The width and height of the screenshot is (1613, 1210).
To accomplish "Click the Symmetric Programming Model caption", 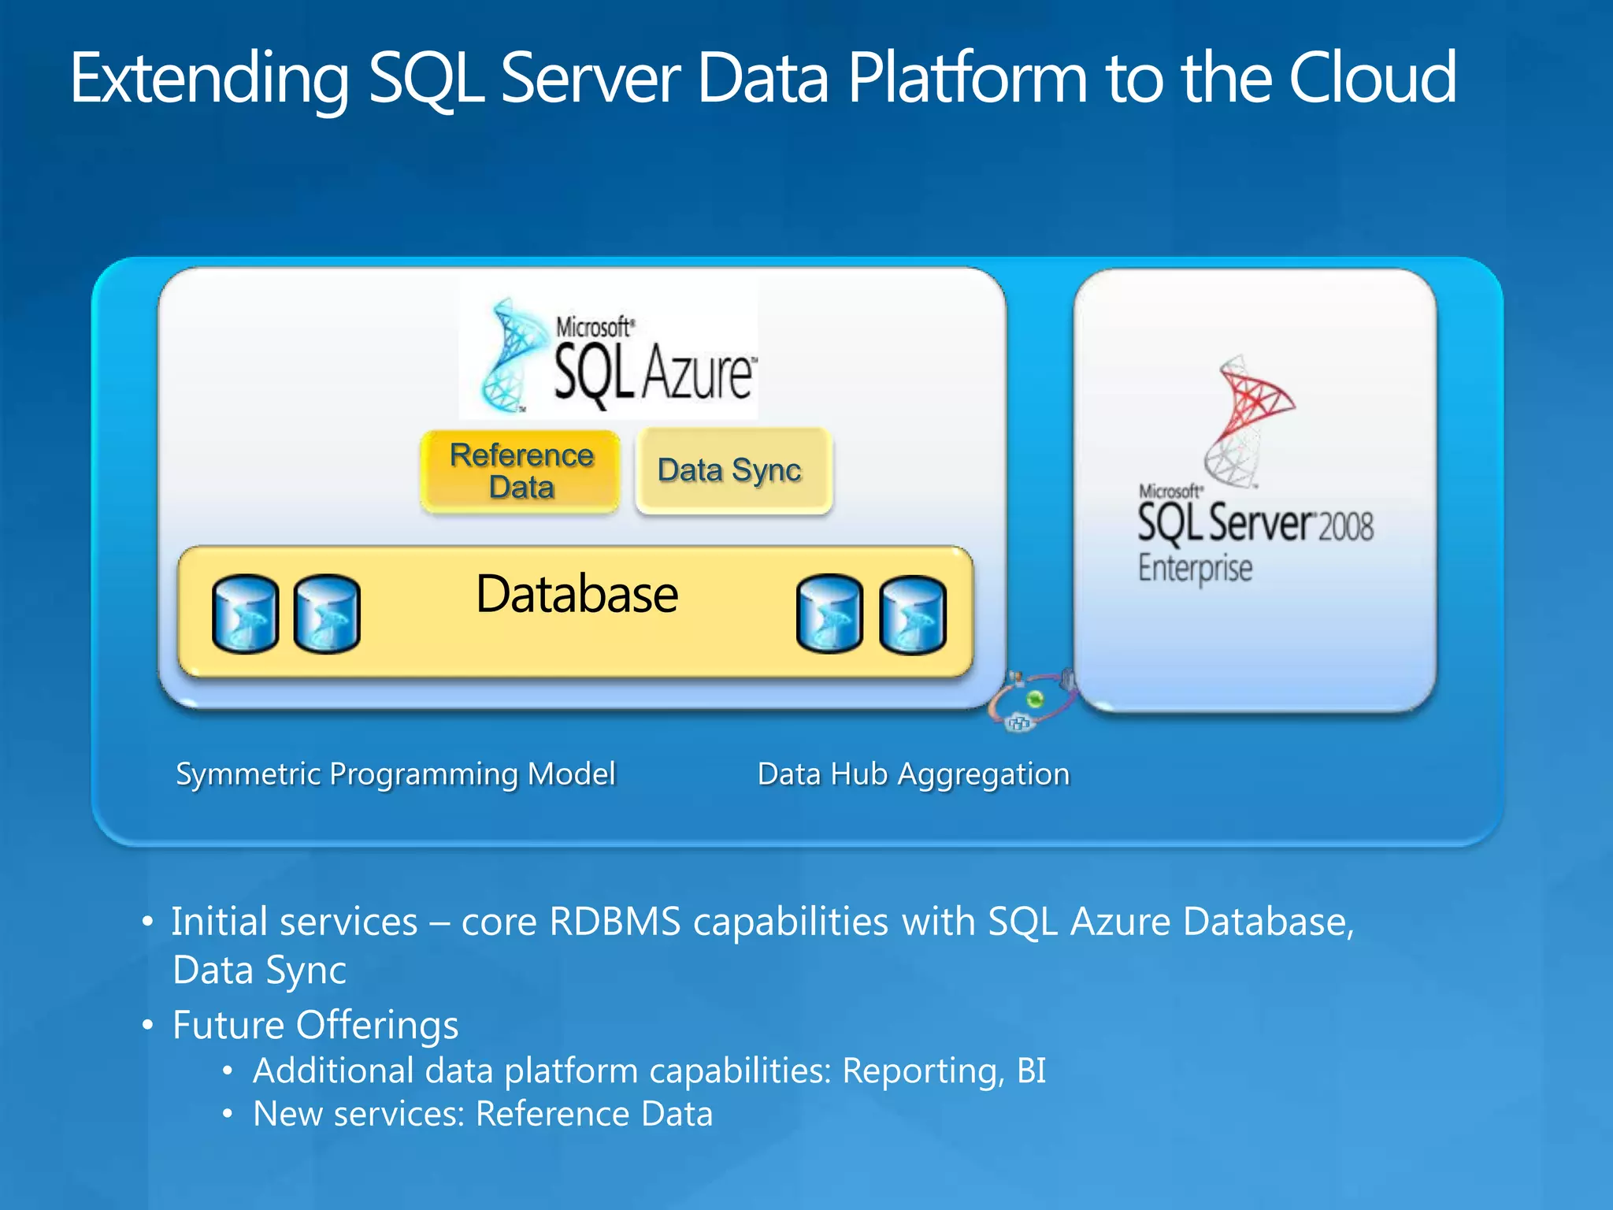I will click(x=395, y=774).
